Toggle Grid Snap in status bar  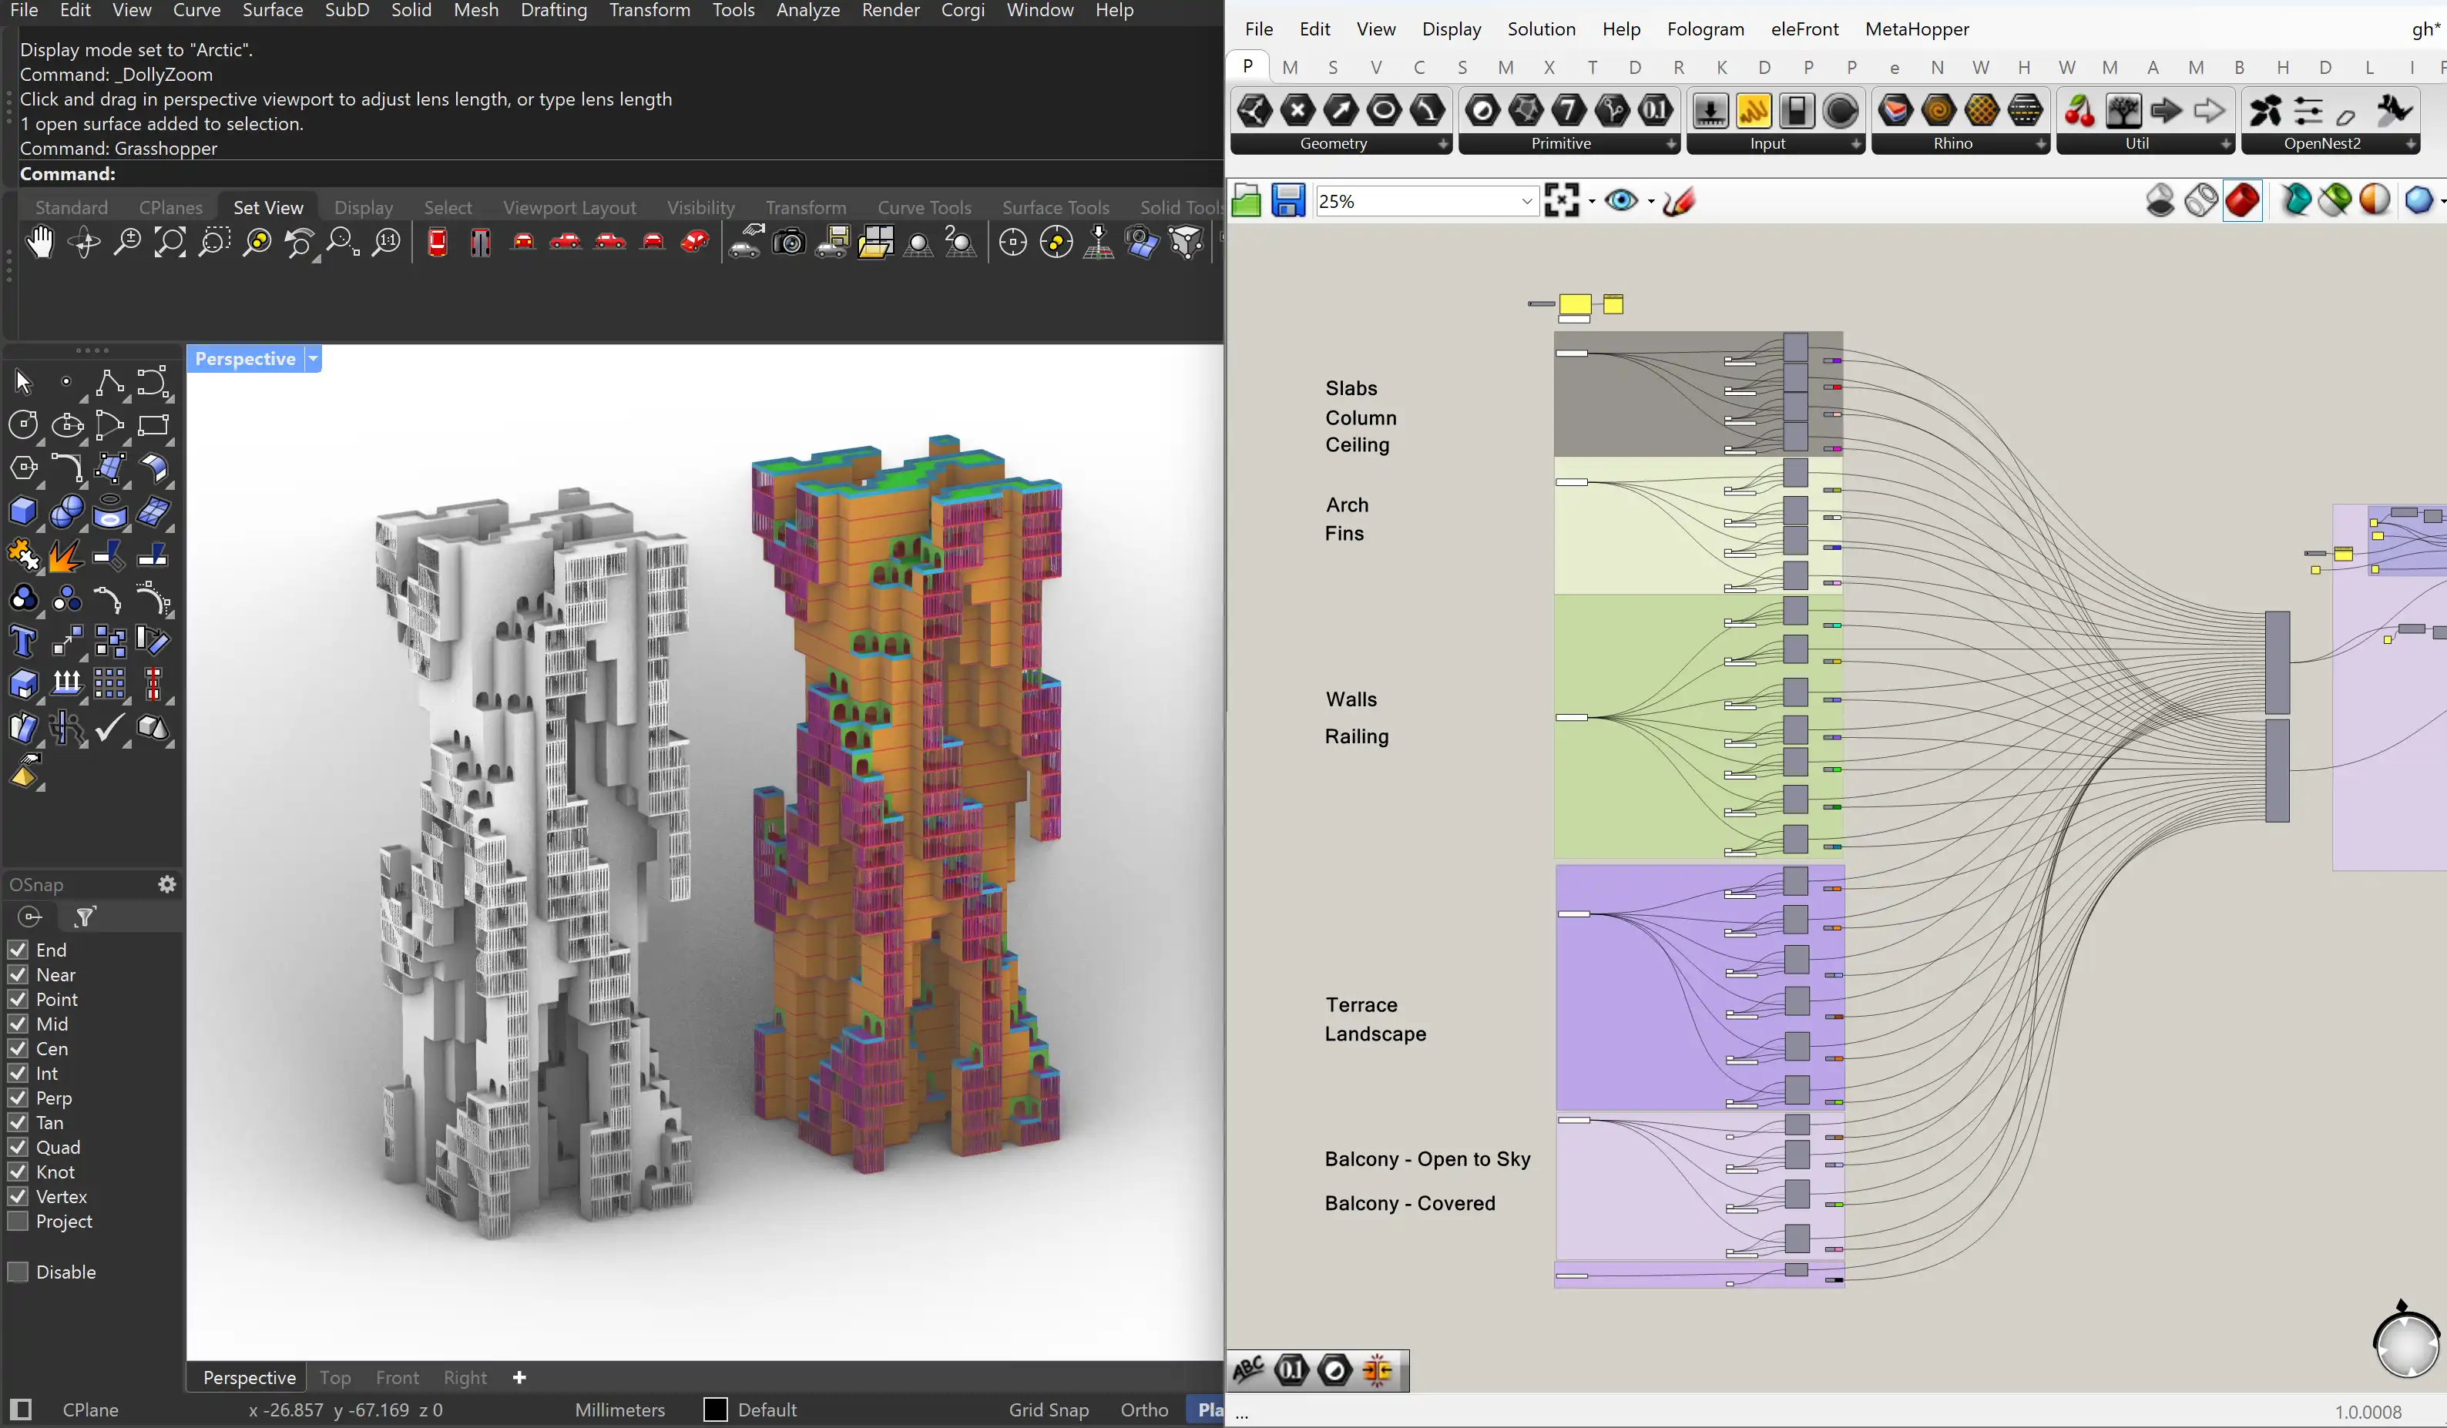tap(1048, 1410)
